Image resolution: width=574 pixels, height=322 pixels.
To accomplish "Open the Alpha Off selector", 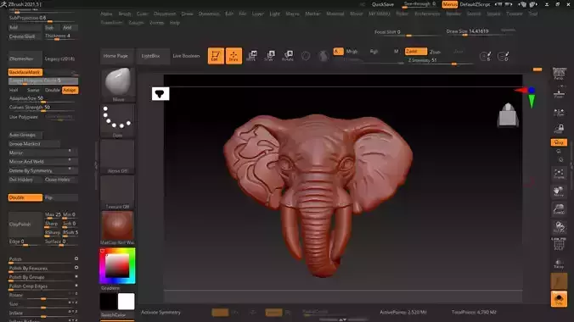I will [x=117, y=156].
